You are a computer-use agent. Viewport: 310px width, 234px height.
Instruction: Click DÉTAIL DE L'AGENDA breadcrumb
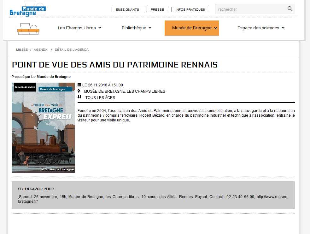tap(72, 50)
